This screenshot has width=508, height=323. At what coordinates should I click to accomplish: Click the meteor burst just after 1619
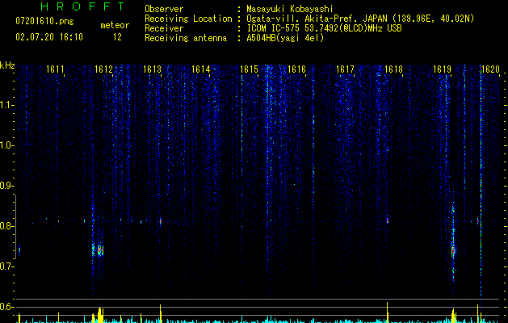[x=454, y=250]
